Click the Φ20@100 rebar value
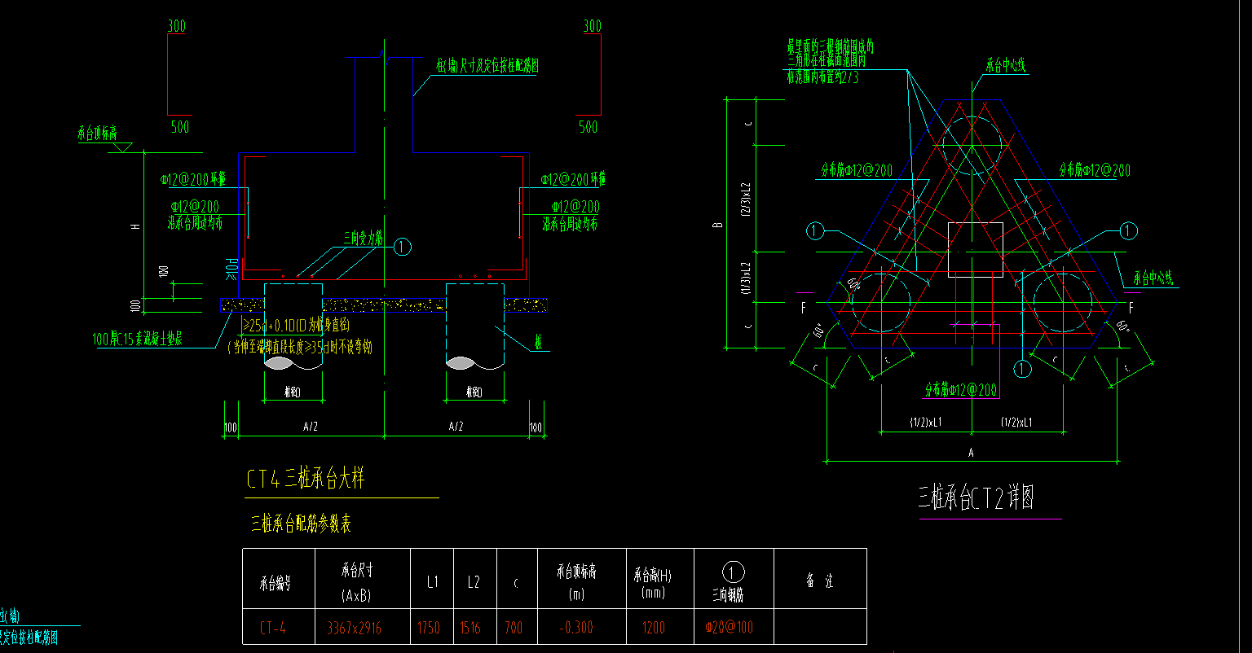1252x653 pixels. (731, 628)
